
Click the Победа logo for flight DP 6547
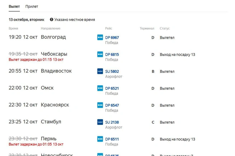(100, 105)
